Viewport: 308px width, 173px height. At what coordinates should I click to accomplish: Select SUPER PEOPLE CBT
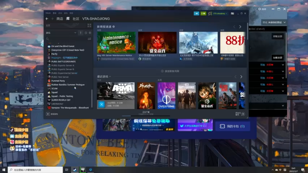pos(61,100)
